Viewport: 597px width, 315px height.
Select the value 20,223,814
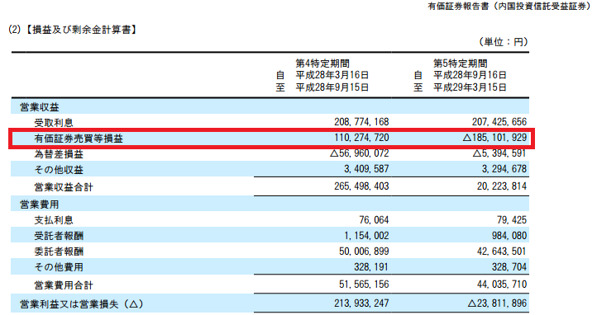click(x=502, y=186)
